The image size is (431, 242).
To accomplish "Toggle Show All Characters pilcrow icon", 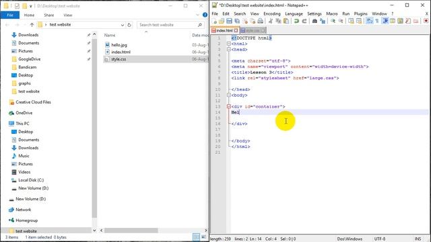I will 377,21.
